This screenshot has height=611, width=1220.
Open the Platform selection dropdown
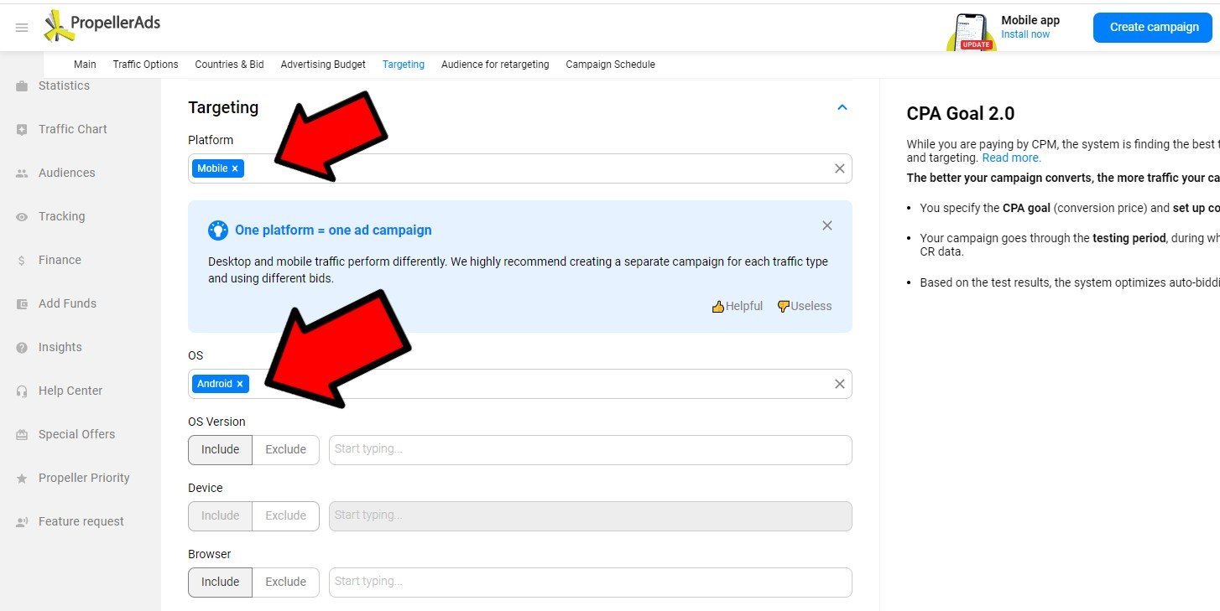tap(537, 168)
